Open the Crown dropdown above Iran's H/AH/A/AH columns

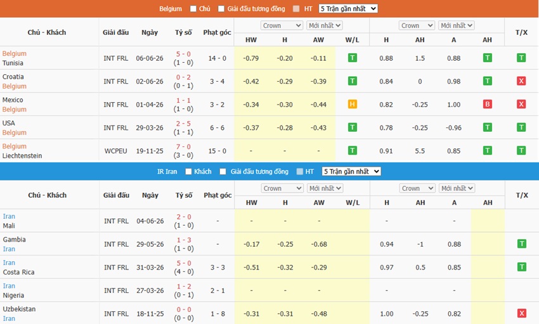pyautogui.click(x=418, y=188)
